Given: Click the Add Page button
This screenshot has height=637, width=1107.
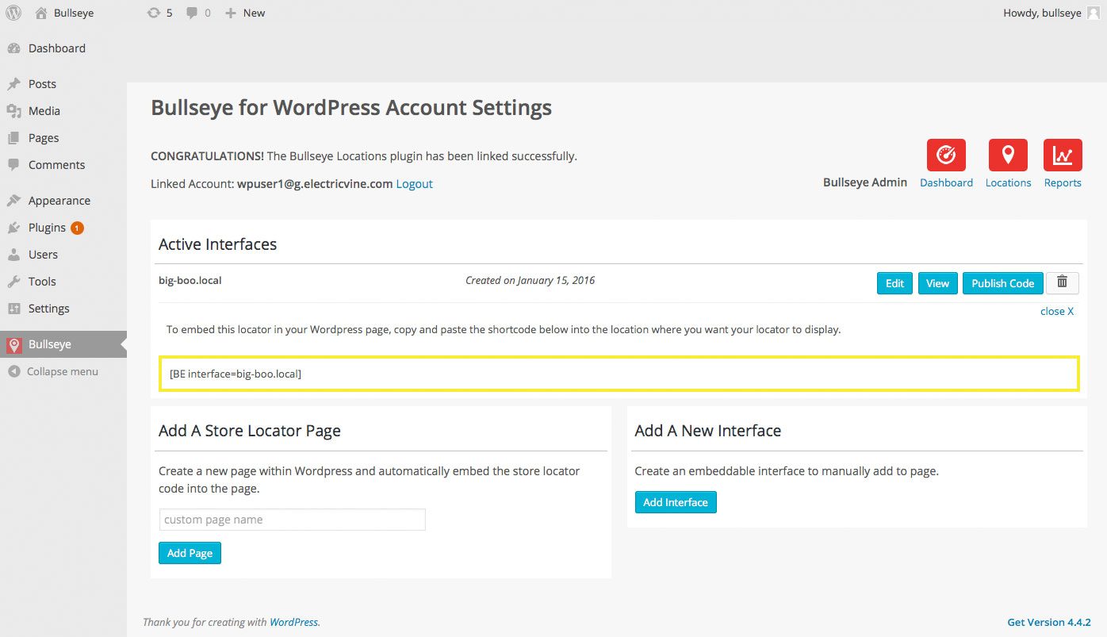Looking at the screenshot, I should click(x=190, y=553).
